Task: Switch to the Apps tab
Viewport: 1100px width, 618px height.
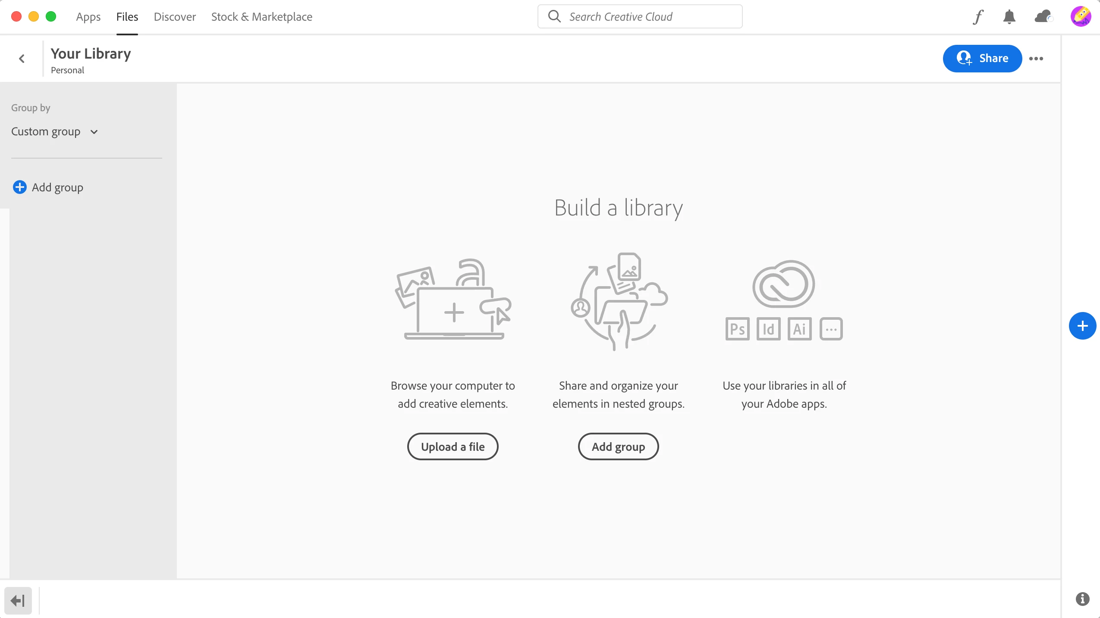Action: 88,17
